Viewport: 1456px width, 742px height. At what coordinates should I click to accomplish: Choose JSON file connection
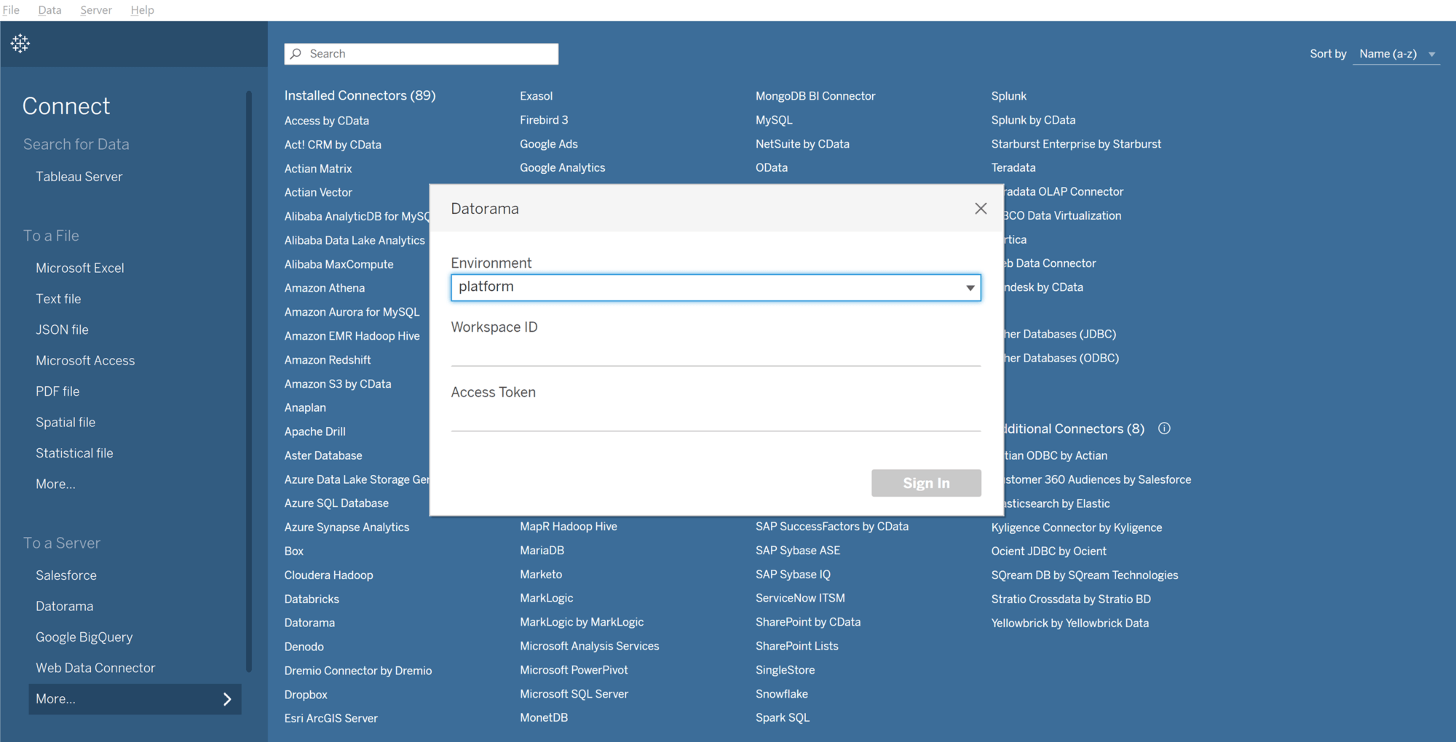pyautogui.click(x=62, y=330)
